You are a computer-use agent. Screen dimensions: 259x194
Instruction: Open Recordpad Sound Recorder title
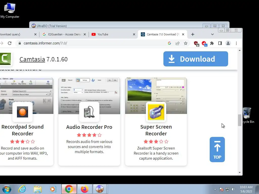click(23, 130)
